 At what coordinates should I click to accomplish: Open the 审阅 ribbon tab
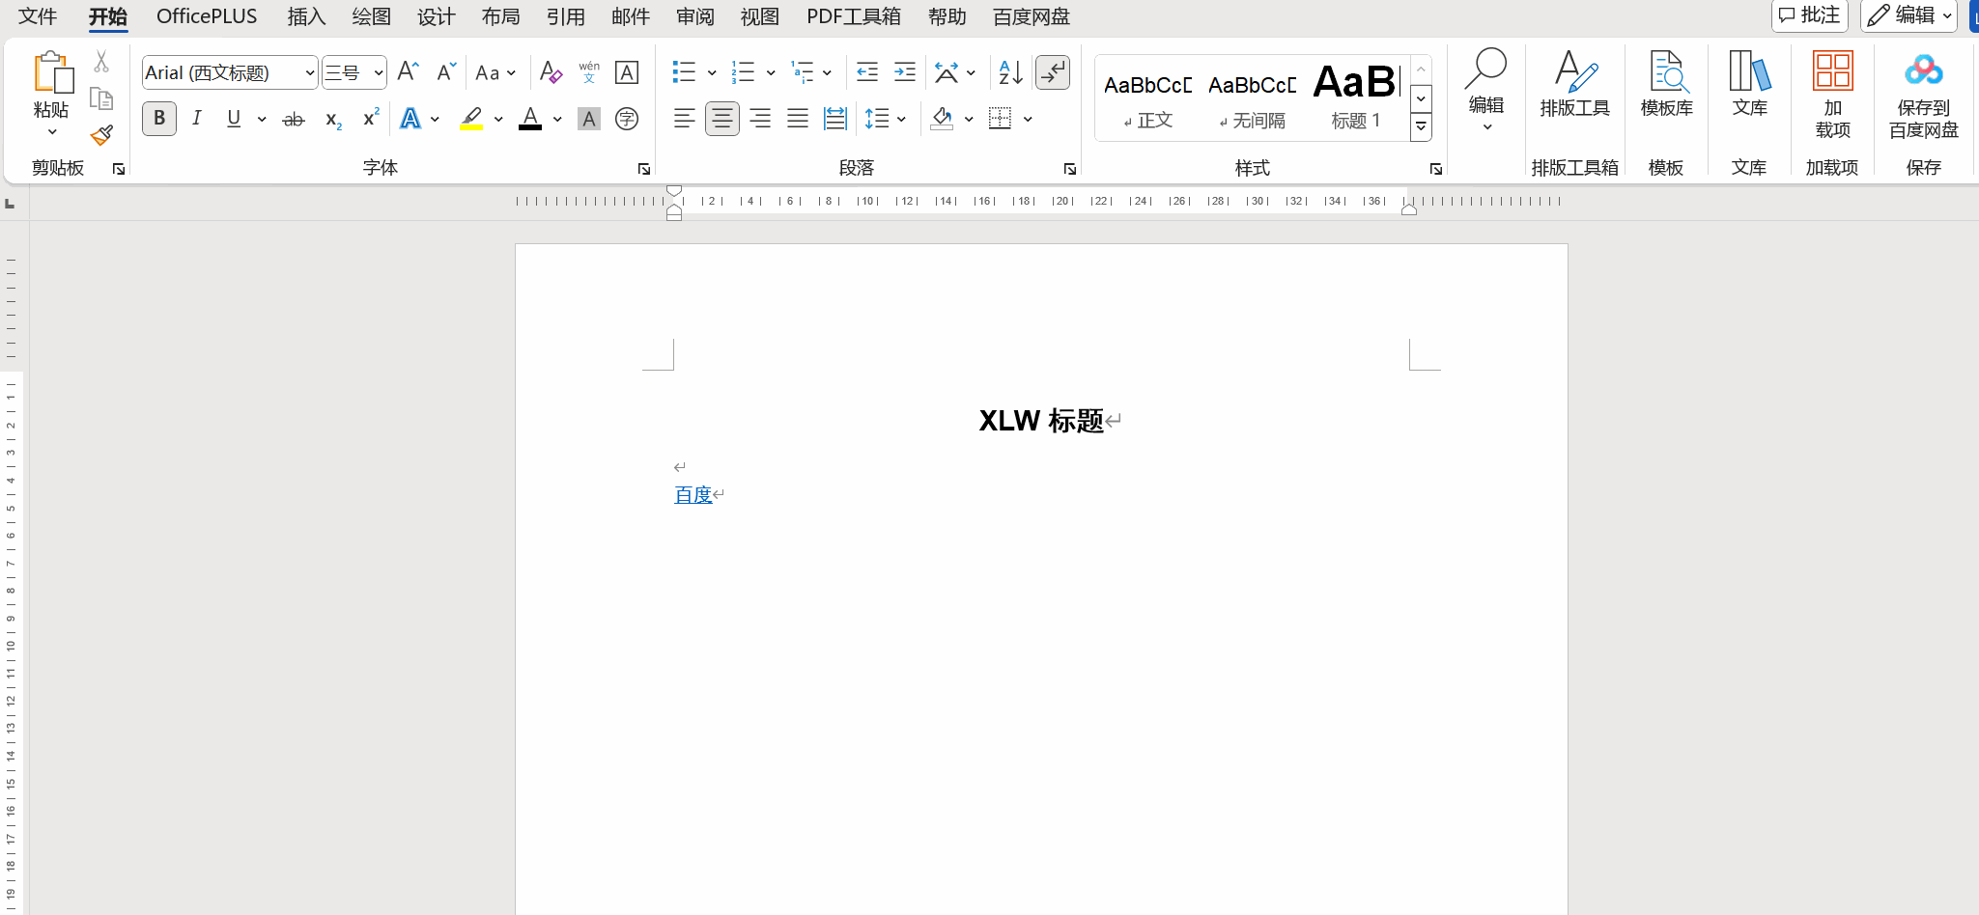coord(694,16)
